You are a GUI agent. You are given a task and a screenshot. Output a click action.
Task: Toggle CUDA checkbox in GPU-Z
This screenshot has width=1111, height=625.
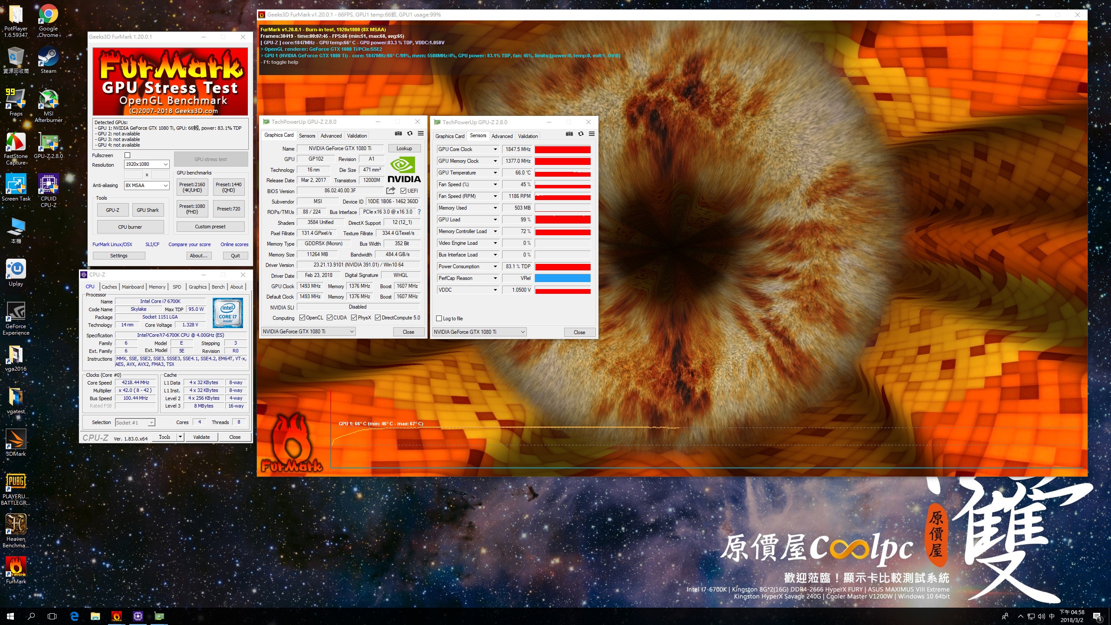pos(329,318)
